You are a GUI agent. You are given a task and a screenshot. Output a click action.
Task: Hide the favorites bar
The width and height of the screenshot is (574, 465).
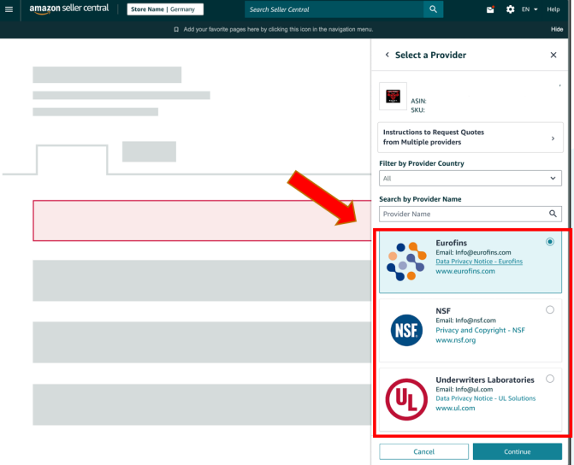pos(557,29)
